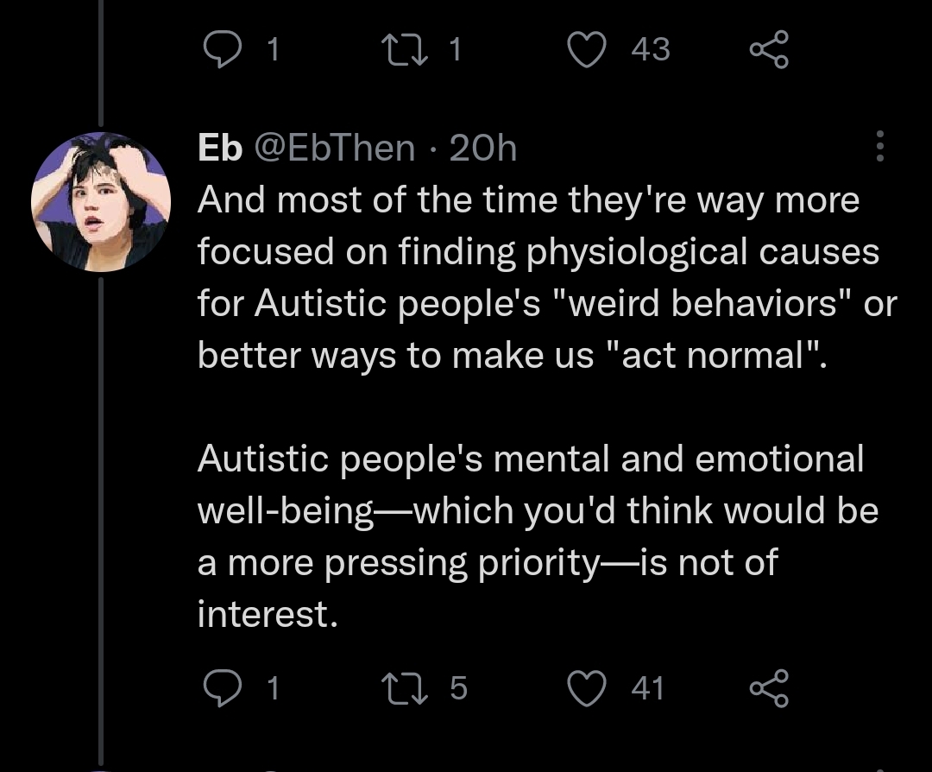Click the 41 likes count on Eb's tweet
The image size is (932, 772).
(647, 688)
